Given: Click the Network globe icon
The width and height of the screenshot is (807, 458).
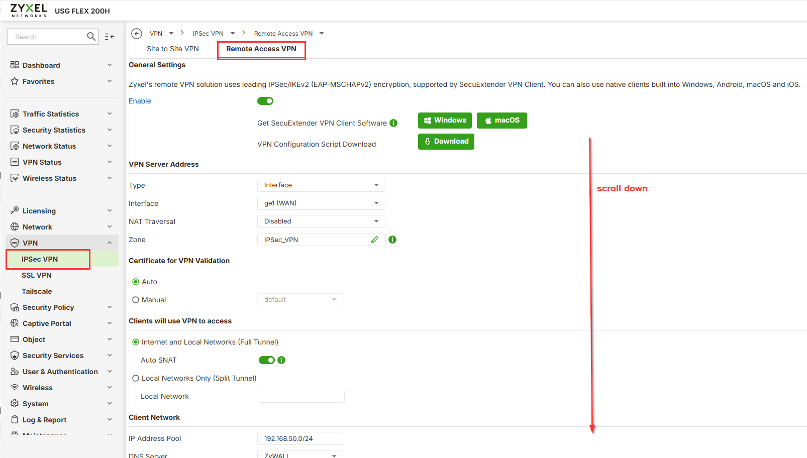Looking at the screenshot, I should (x=15, y=227).
